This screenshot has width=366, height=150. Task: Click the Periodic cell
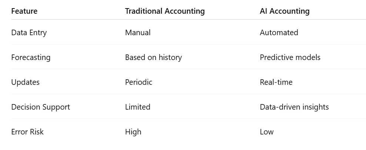[x=139, y=82]
